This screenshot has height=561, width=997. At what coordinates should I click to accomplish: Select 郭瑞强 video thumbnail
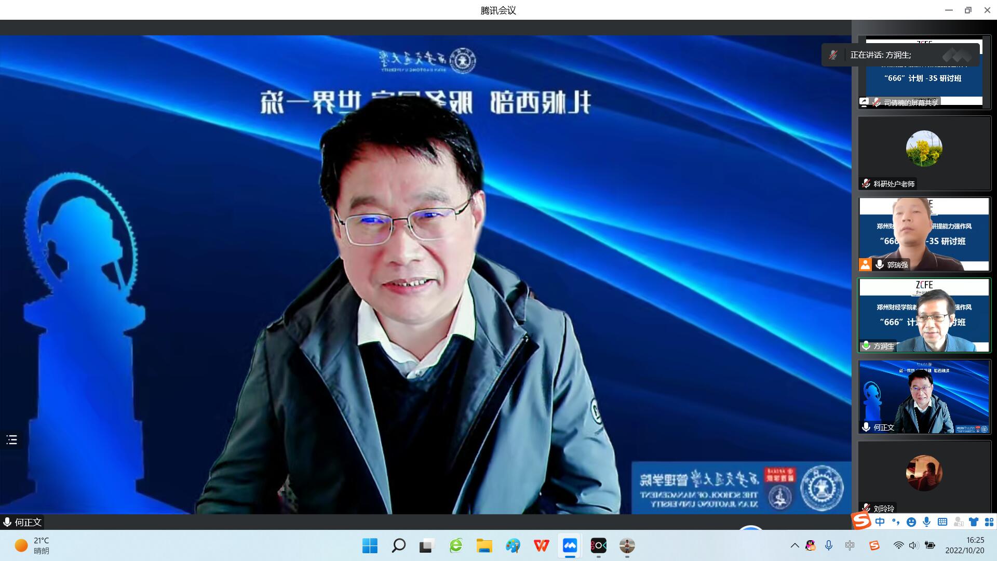pos(924,234)
